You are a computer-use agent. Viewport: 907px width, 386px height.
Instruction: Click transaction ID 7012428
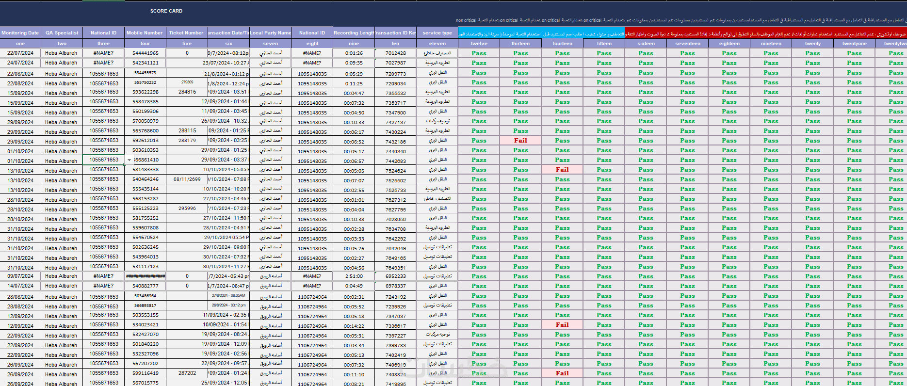coord(395,53)
